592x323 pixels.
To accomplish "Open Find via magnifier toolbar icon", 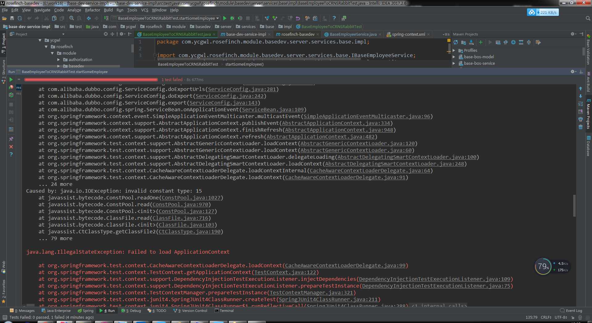I will [x=72, y=18].
